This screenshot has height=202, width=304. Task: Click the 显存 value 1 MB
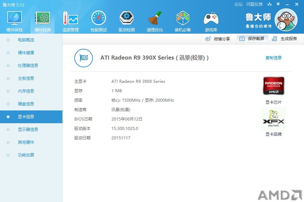click(x=117, y=91)
